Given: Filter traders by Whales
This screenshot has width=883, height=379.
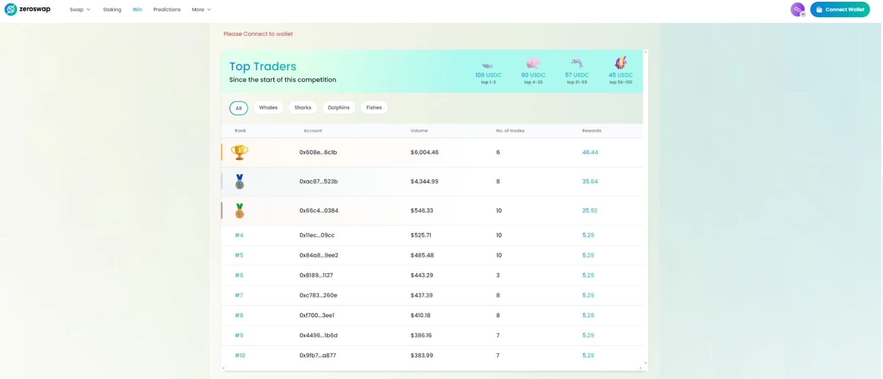Looking at the screenshot, I should (x=268, y=107).
